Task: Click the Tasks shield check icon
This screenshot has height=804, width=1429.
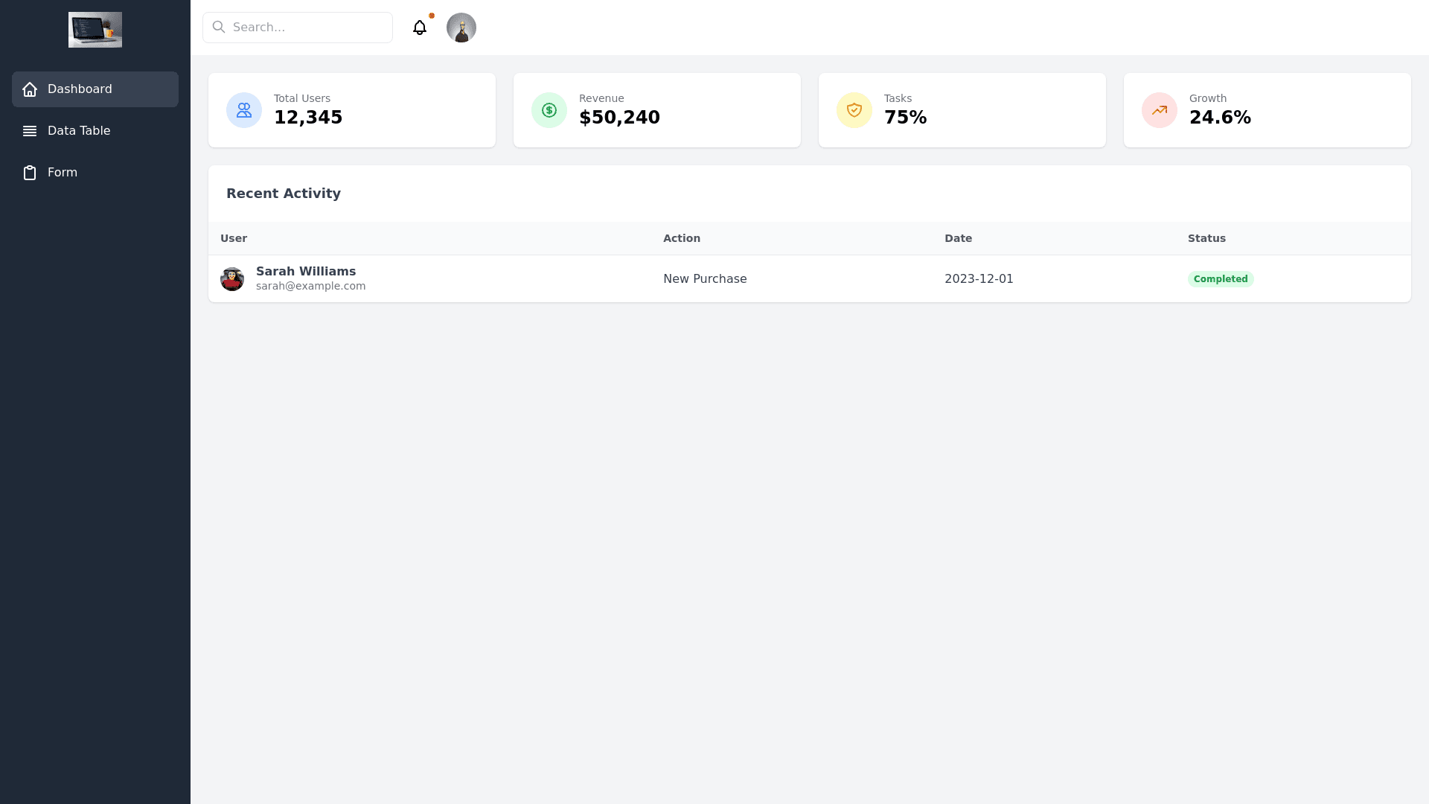Action: pyautogui.click(x=854, y=110)
